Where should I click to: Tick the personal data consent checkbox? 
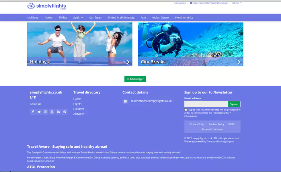186,110
